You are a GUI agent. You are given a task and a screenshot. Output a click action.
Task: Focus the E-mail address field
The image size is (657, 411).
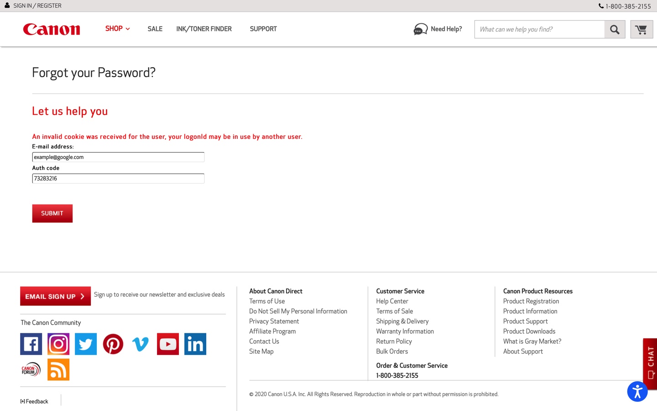pos(118,157)
